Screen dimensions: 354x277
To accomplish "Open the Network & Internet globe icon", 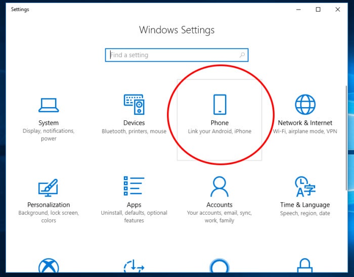I will tap(305, 105).
